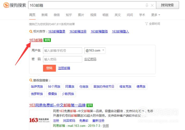Open related search 163邮箱登录
The width and height of the screenshot is (185, 130).
click(57, 31)
